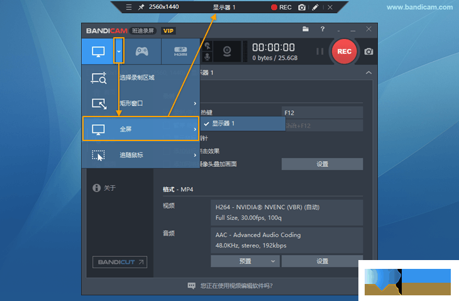Screen dimensions: 459x301
Task: Choose 矩形窗口 from the mode menu
Action: (x=141, y=103)
